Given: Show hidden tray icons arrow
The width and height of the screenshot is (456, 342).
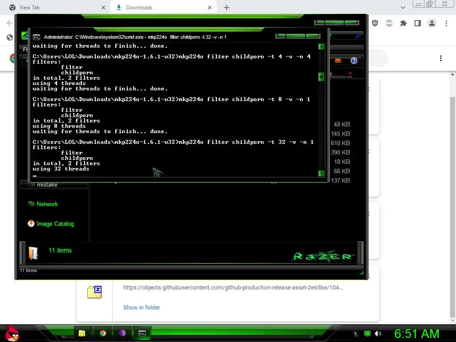Looking at the screenshot, I should pos(356,334).
